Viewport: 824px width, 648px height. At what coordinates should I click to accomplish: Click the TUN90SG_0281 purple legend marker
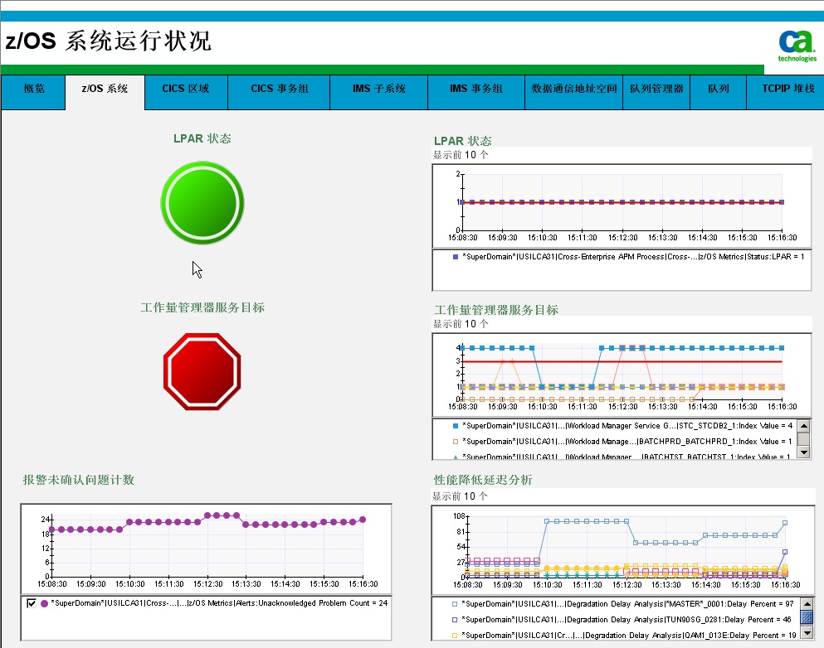click(x=456, y=619)
